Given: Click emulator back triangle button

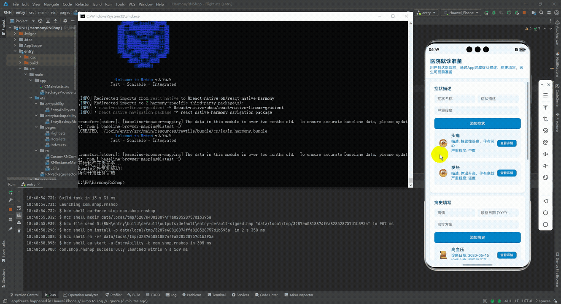Looking at the screenshot, I should click(x=545, y=201).
